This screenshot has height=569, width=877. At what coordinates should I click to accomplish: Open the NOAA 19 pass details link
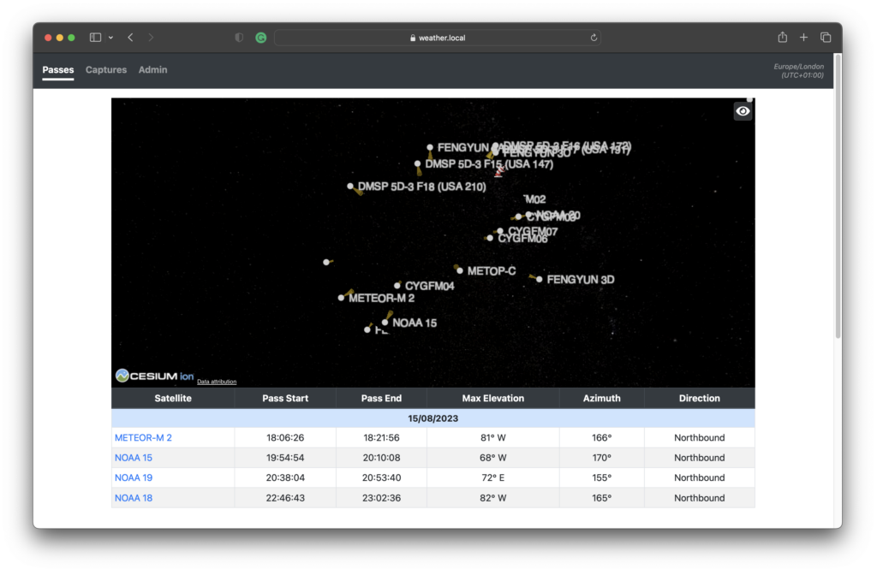point(134,477)
